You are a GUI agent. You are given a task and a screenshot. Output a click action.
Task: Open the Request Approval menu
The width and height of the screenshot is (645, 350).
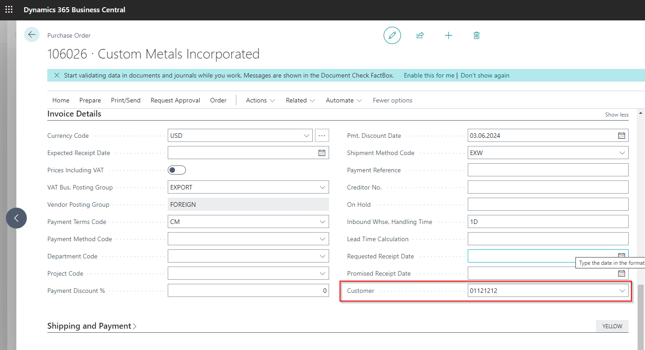pos(175,100)
